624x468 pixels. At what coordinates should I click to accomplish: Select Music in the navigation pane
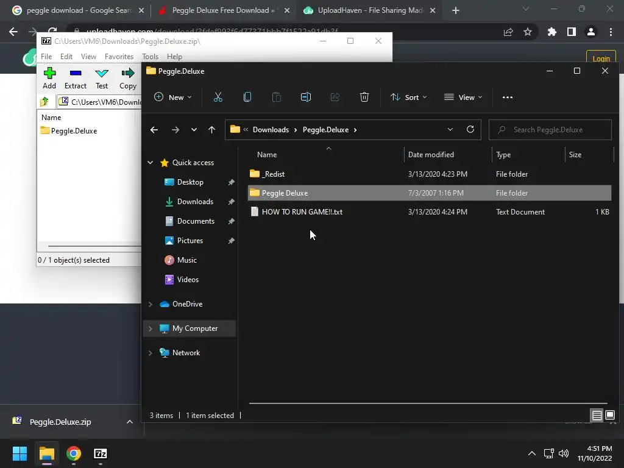click(x=186, y=260)
